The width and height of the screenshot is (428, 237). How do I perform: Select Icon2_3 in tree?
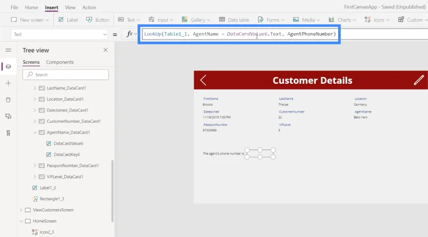coord(47,232)
